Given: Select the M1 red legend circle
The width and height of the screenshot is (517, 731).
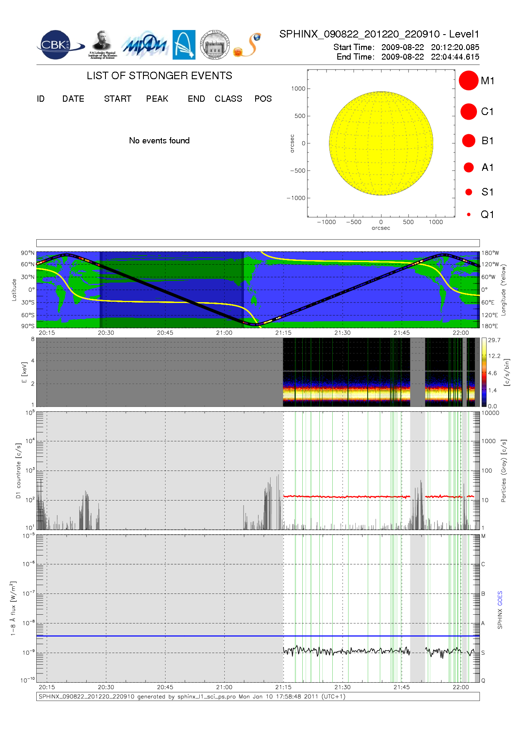Looking at the screenshot, I should (x=468, y=80).
